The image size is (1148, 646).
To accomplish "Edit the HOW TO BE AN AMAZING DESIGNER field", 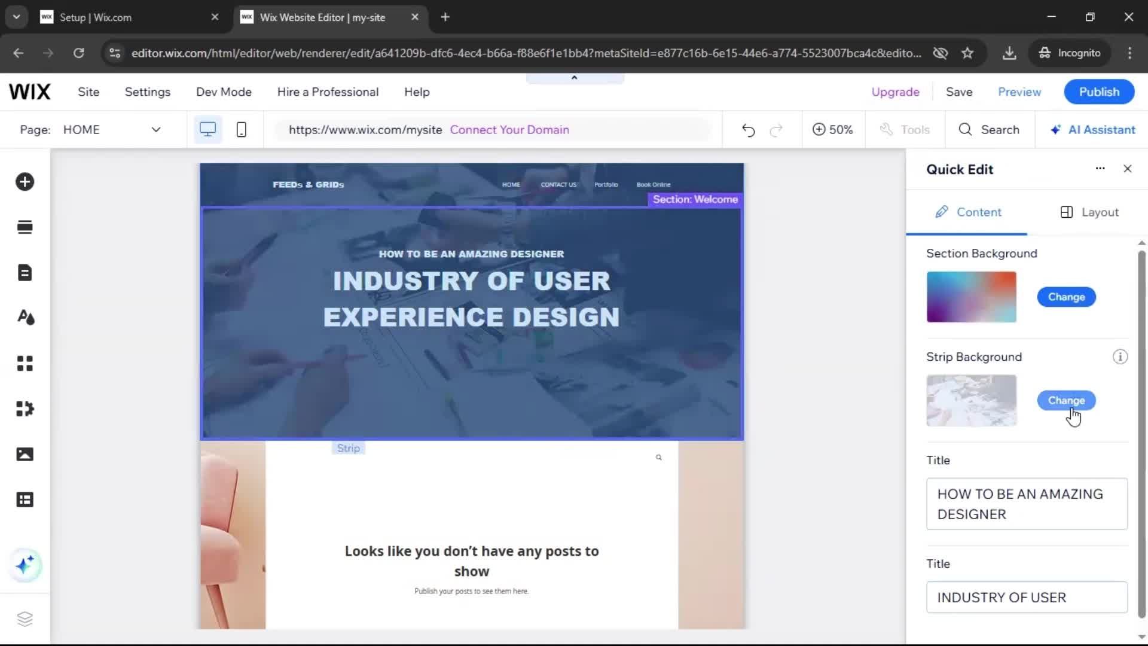I will (x=1027, y=504).
